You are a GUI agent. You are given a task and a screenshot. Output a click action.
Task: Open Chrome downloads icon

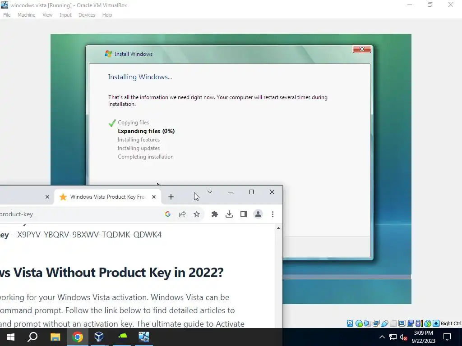229,214
